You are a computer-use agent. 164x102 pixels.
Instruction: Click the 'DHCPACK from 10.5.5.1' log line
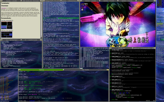tap(30, 97)
